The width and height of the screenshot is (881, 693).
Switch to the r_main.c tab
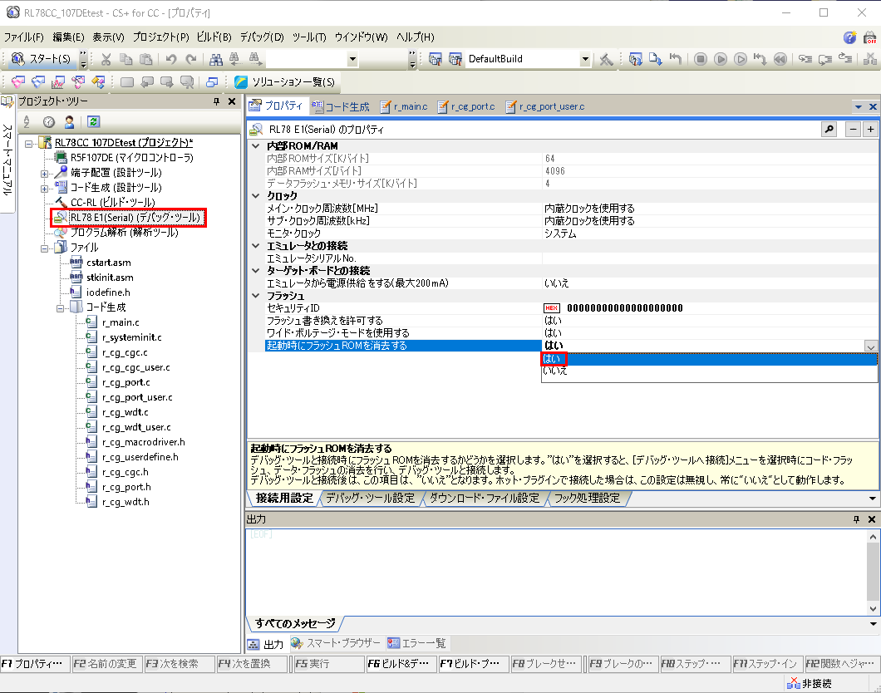[x=404, y=106]
